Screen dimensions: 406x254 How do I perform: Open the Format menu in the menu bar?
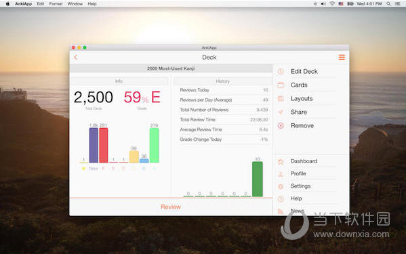[x=56, y=4]
